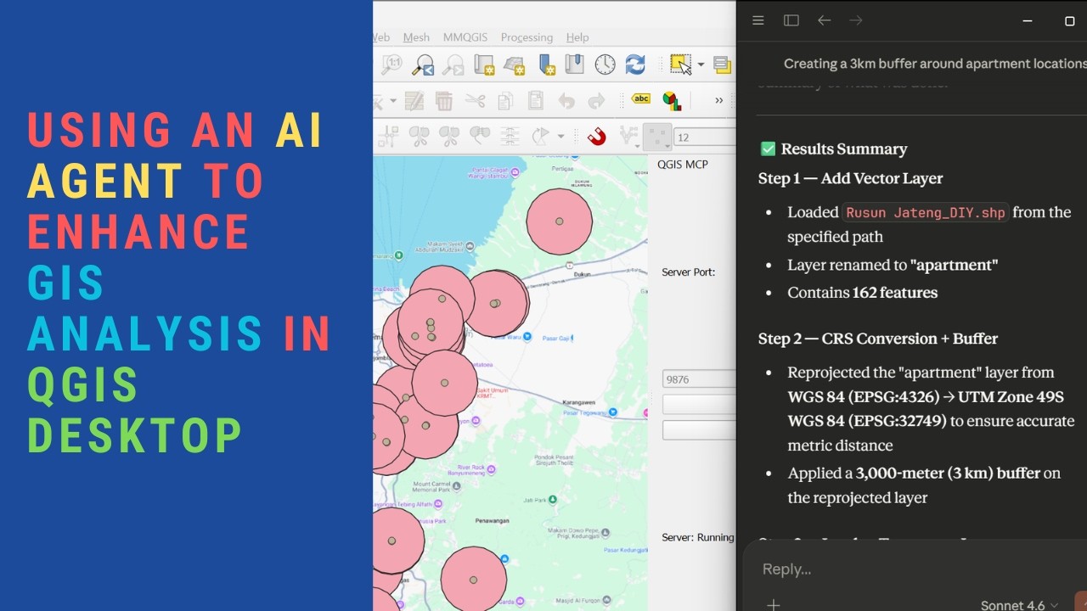Open the Web menu
Viewport: 1087px width, 611px height.
click(x=381, y=37)
